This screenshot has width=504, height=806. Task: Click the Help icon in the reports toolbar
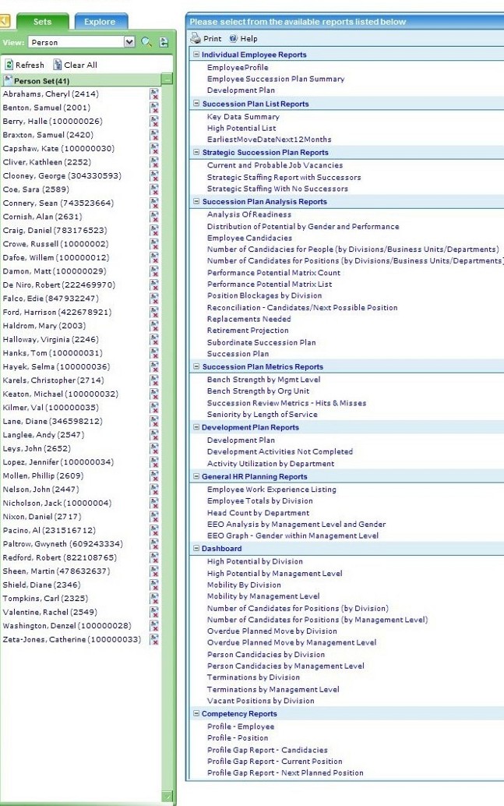pyautogui.click(x=233, y=38)
